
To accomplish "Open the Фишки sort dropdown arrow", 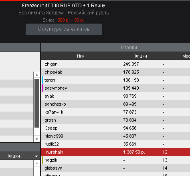I will [36, 156].
